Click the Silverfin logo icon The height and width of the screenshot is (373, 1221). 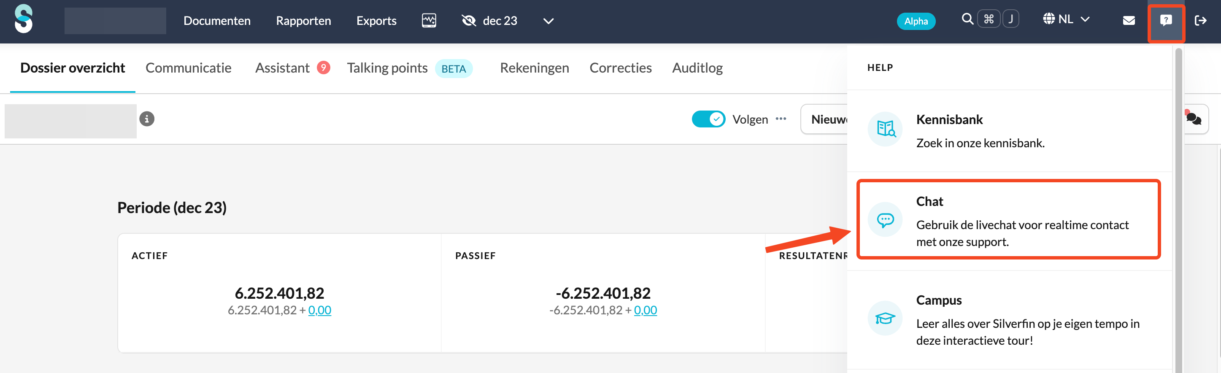[23, 19]
